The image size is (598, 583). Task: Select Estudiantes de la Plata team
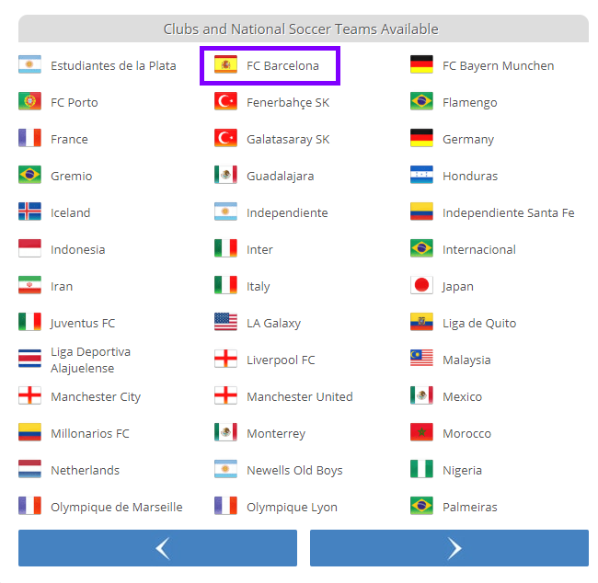click(113, 65)
